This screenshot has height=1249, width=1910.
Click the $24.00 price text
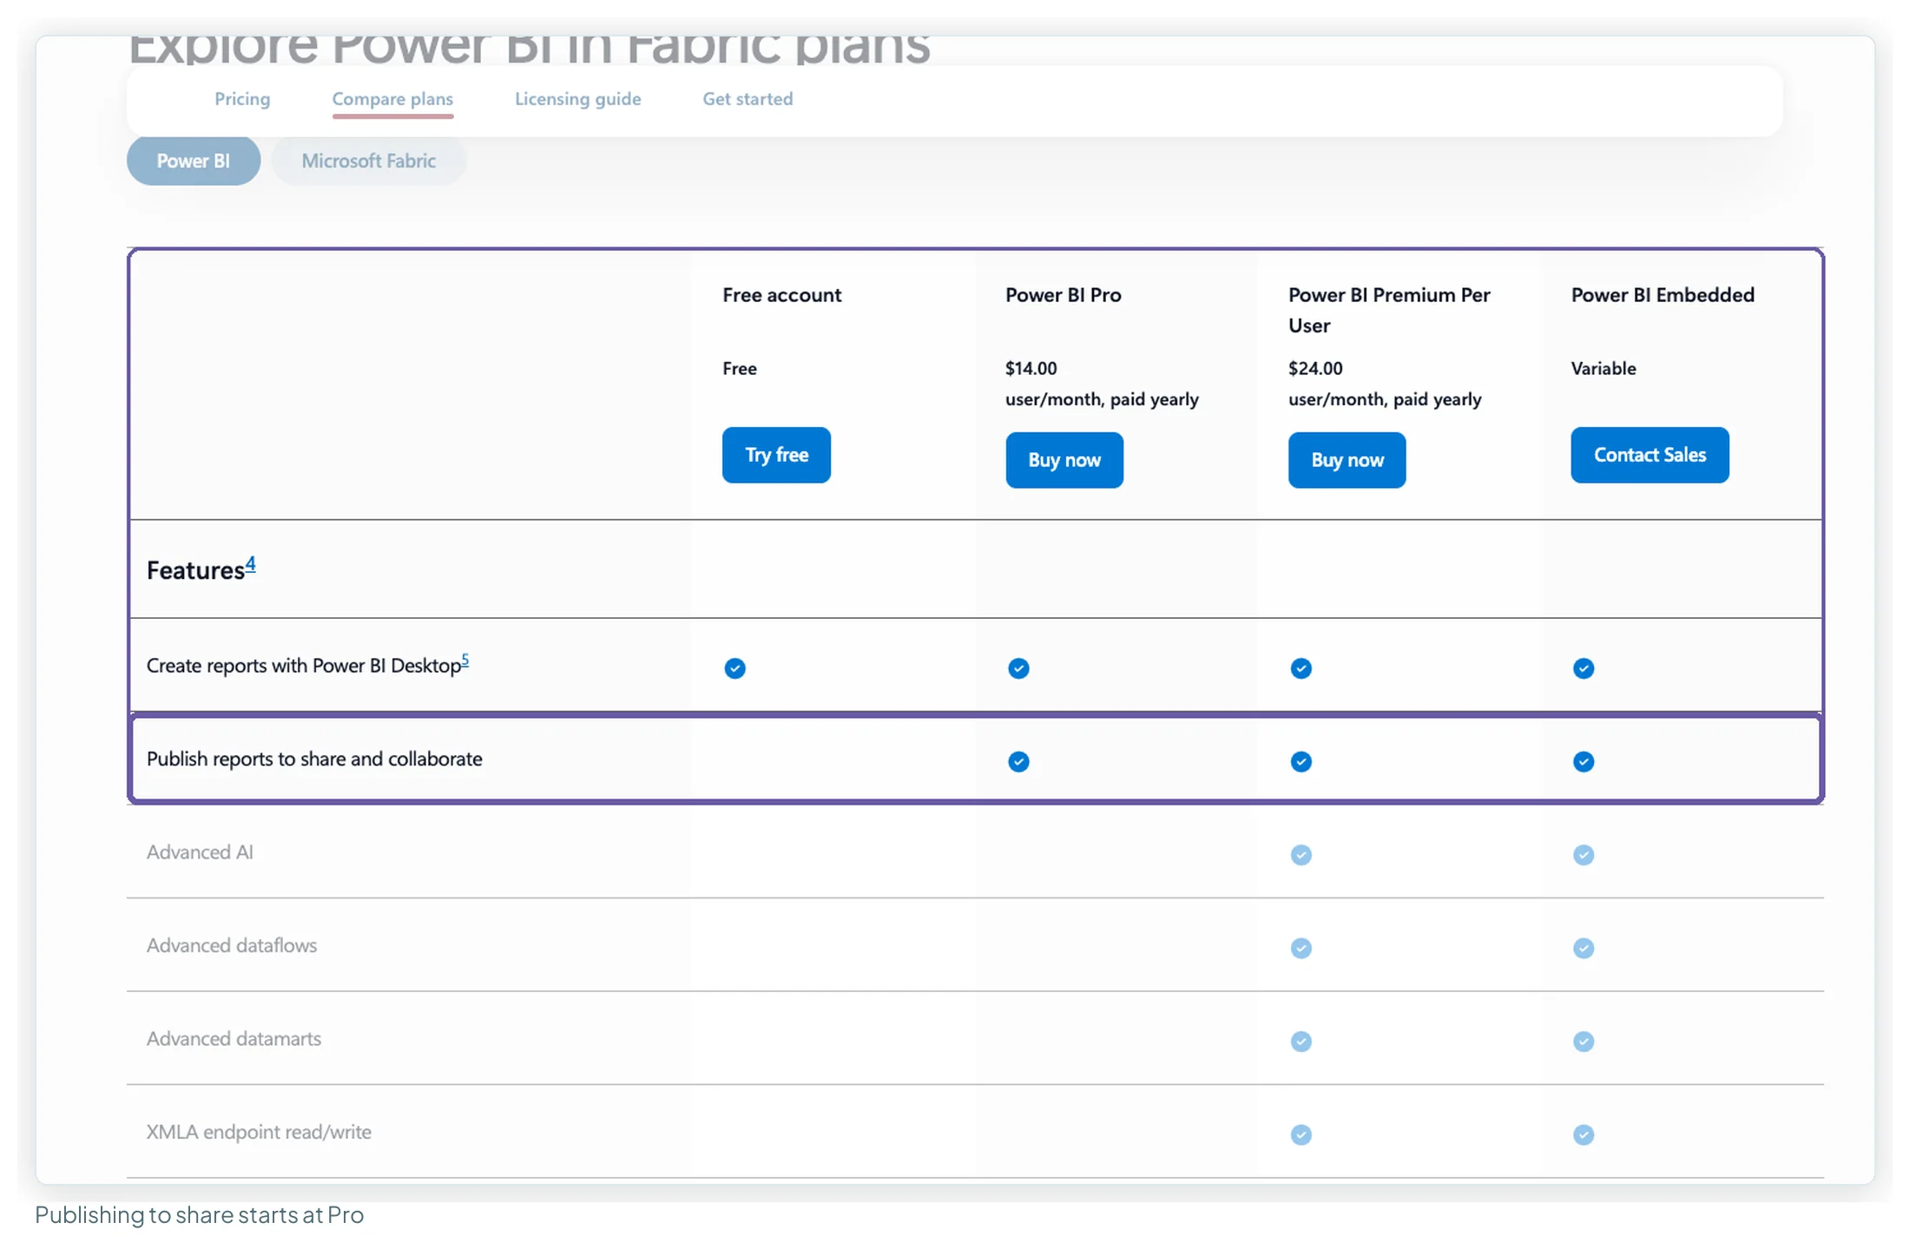pyautogui.click(x=1315, y=368)
